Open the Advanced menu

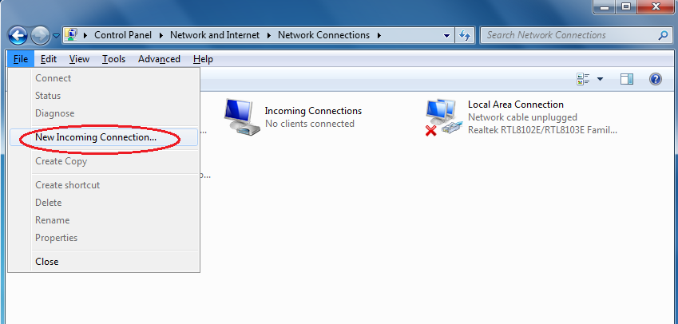click(x=159, y=59)
